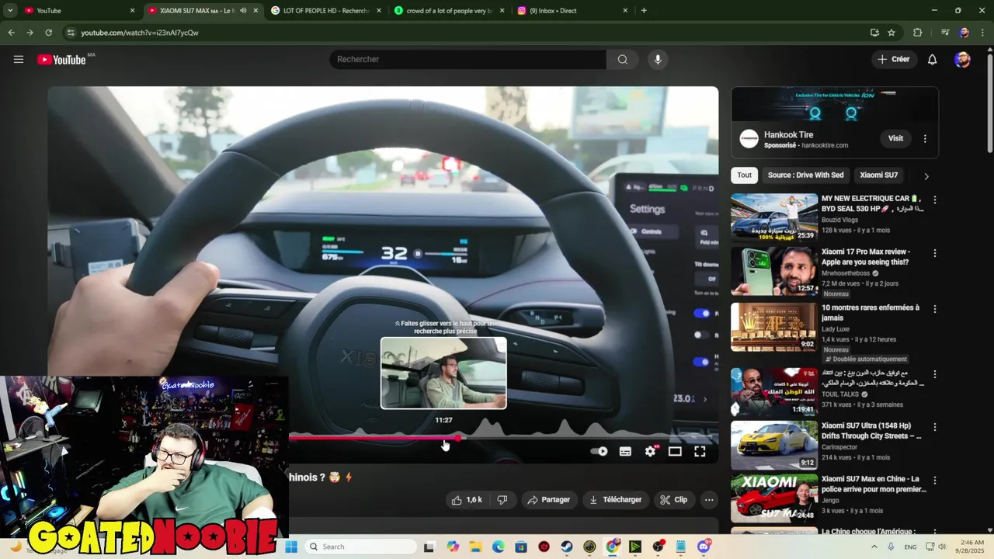994x559 pixels.
Task: Toggle subtitles in the video player
Action: point(625,451)
